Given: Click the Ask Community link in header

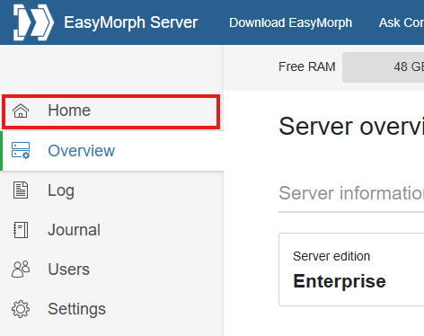Looking at the screenshot, I should click(x=402, y=22).
